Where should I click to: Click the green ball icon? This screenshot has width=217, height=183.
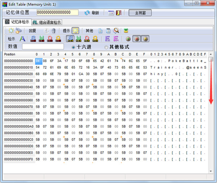pyautogui.click(x=128, y=39)
